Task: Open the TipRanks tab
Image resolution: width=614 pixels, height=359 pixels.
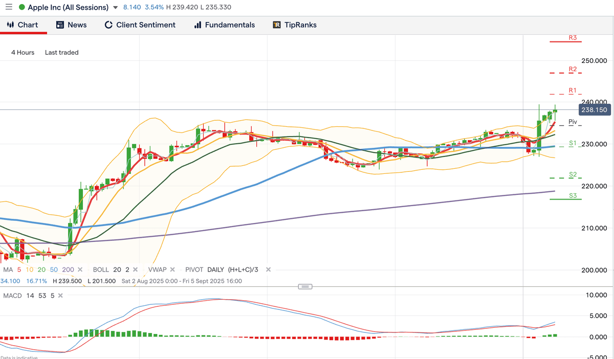Action: (295, 25)
